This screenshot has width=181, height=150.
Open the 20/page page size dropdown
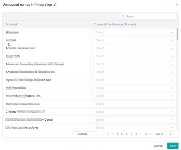click(85, 134)
